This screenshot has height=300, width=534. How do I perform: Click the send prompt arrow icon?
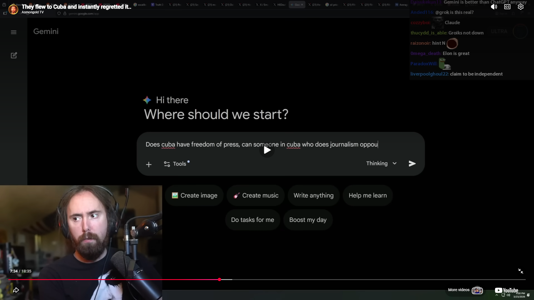(x=412, y=164)
